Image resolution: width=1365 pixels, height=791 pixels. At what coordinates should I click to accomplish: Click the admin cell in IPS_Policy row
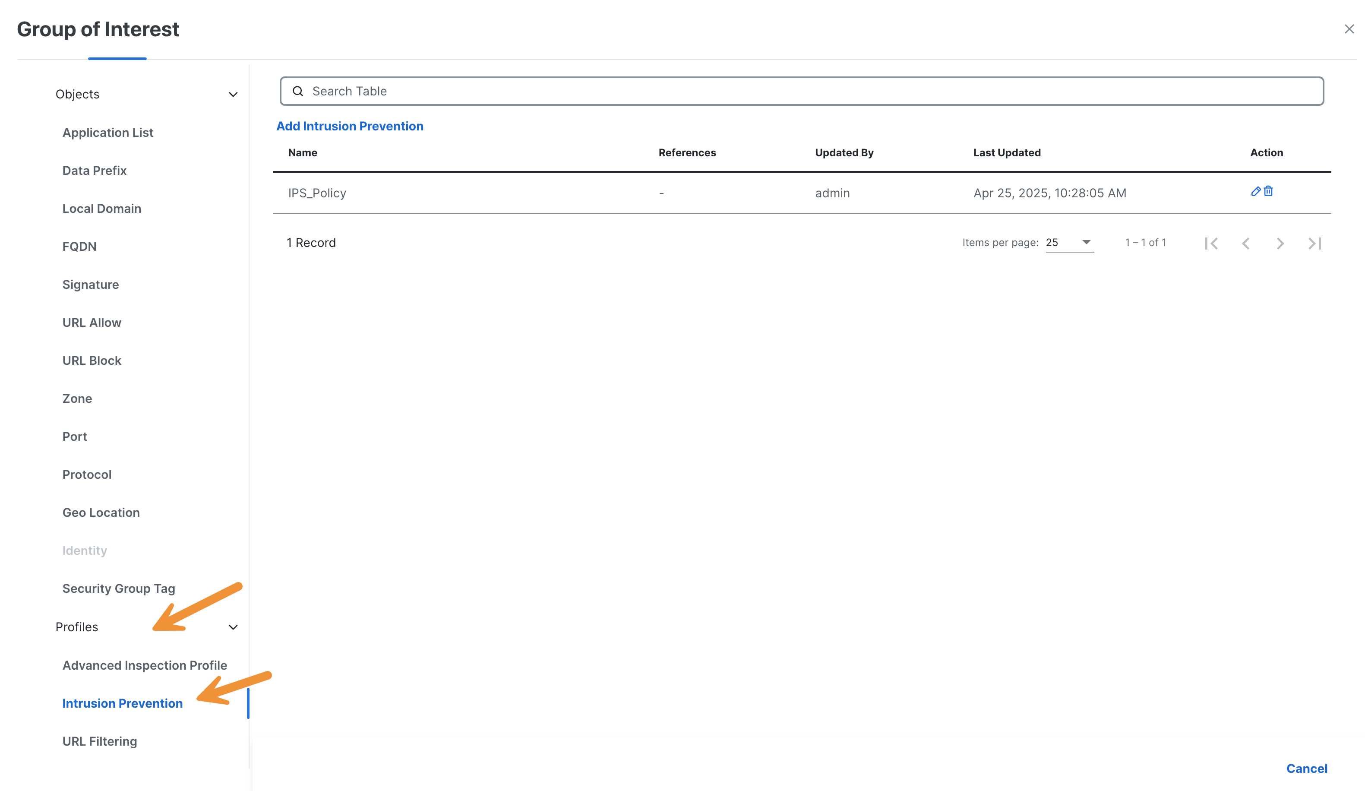[x=832, y=193]
